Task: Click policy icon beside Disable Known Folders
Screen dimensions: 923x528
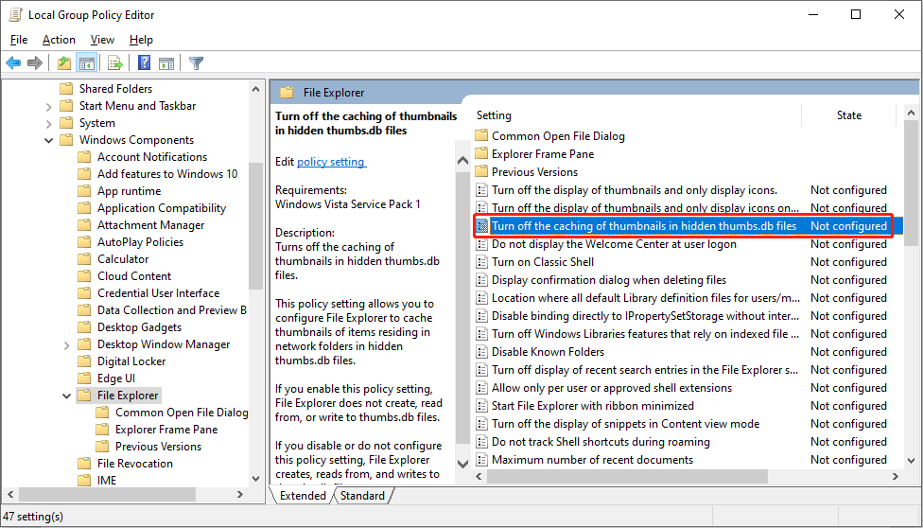Action: 481,352
